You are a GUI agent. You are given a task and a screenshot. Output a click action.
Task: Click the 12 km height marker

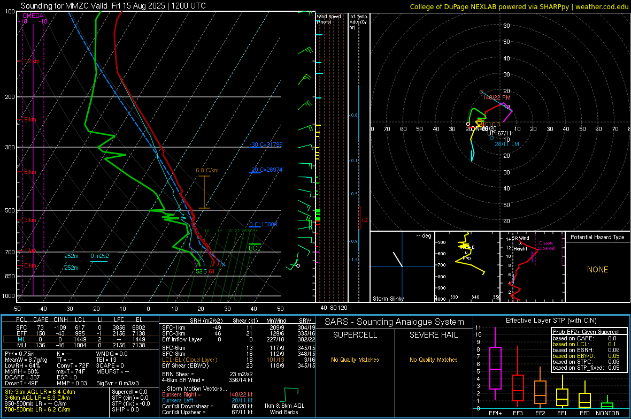point(32,61)
